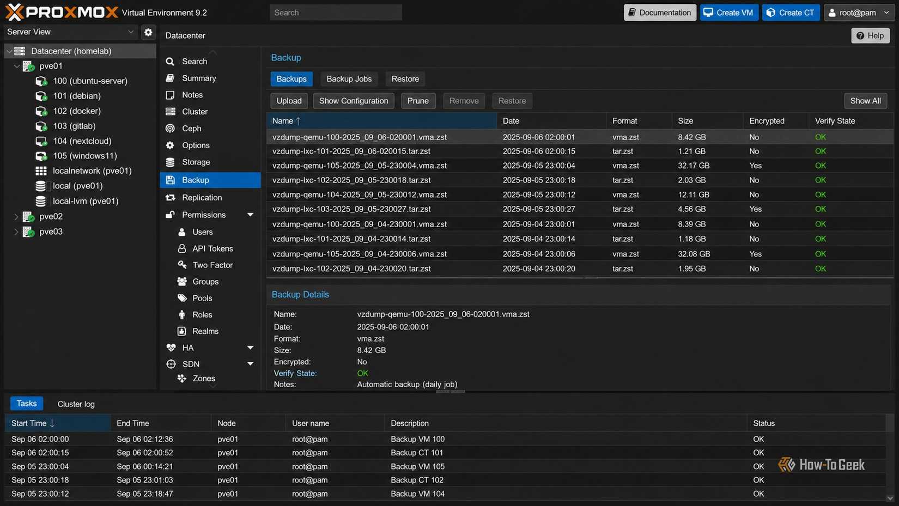This screenshot has width=899, height=506.
Task: Select VM 100 (ubuntu-server) icon
Action: [x=41, y=81]
